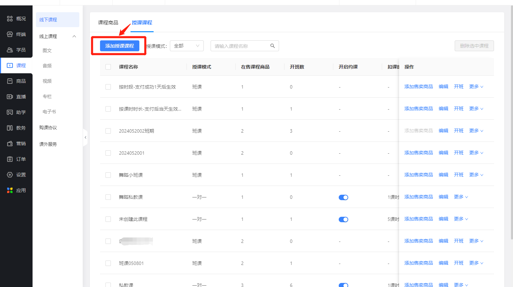The width and height of the screenshot is (513, 287).
Task: Go to 学员 via its sidebar icon
Action: tap(10, 50)
